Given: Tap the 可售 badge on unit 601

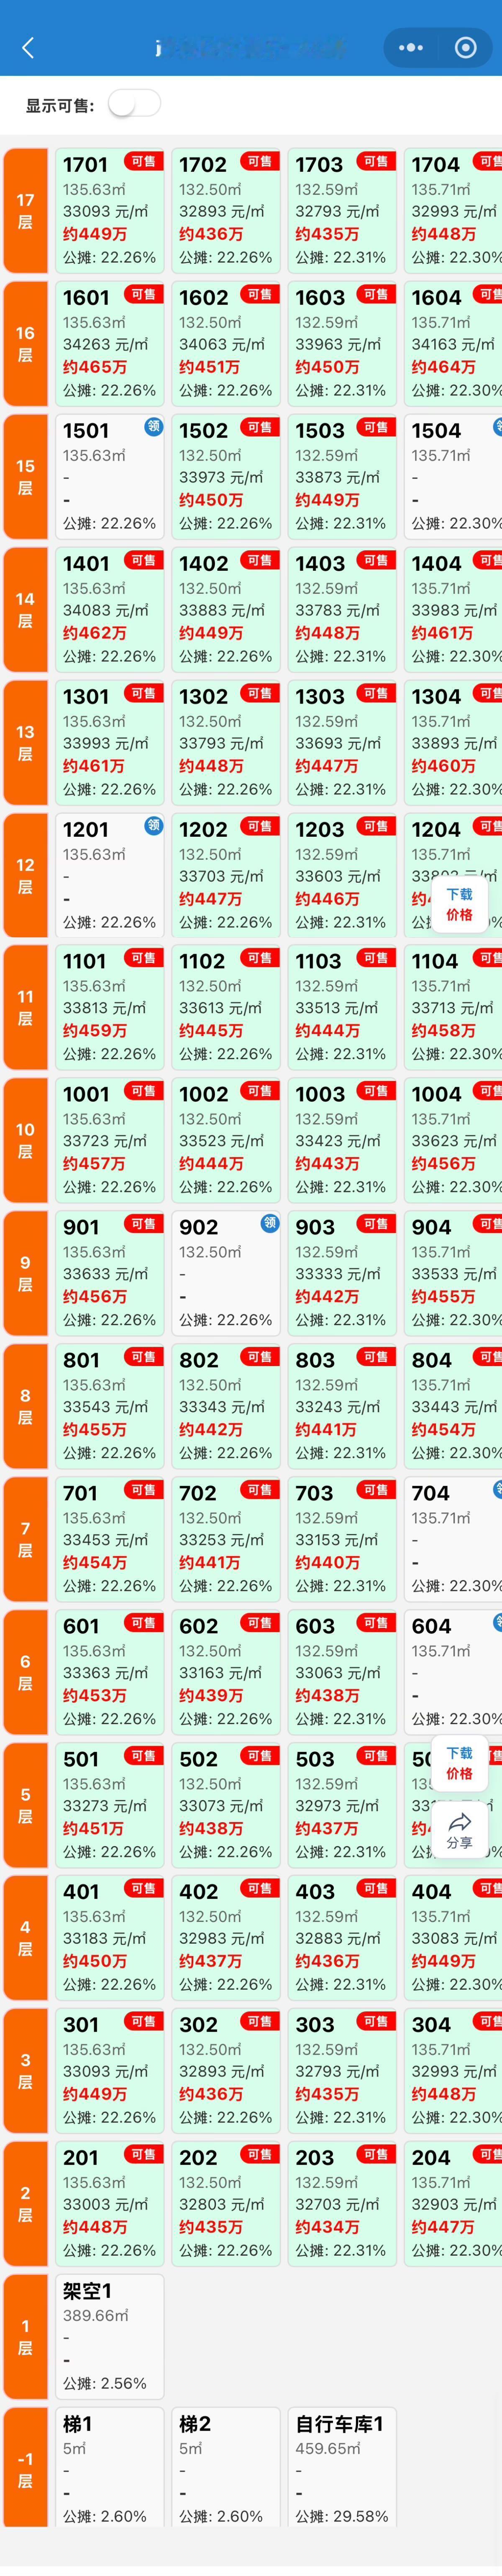Looking at the screenshot, I should click(144, 1623).
